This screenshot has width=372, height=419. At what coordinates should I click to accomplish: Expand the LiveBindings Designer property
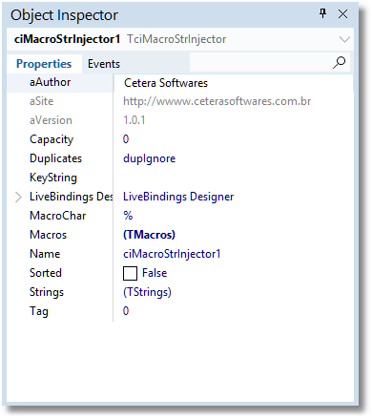pos(18,197)
